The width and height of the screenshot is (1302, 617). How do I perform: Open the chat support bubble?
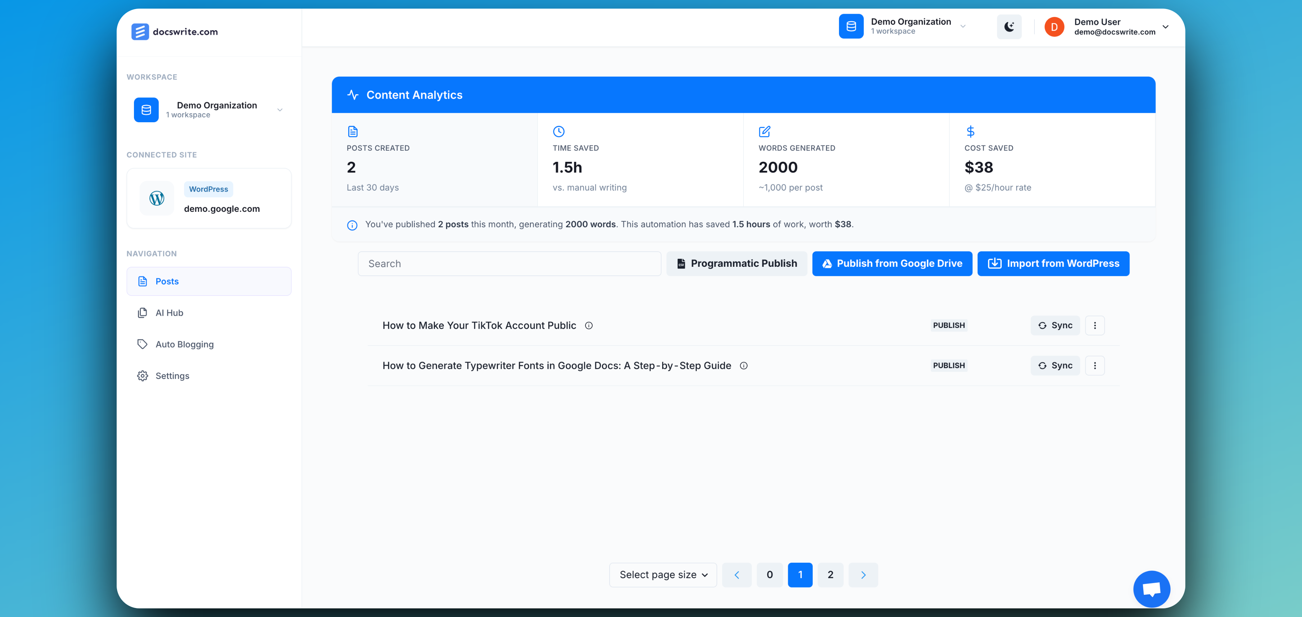(x=1152, y=588)
